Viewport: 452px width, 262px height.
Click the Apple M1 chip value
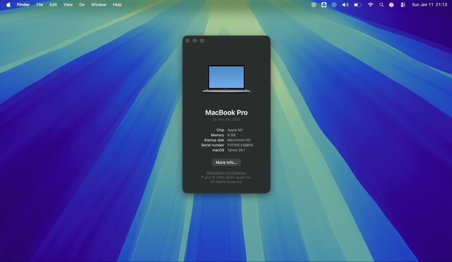pos(235,130)
